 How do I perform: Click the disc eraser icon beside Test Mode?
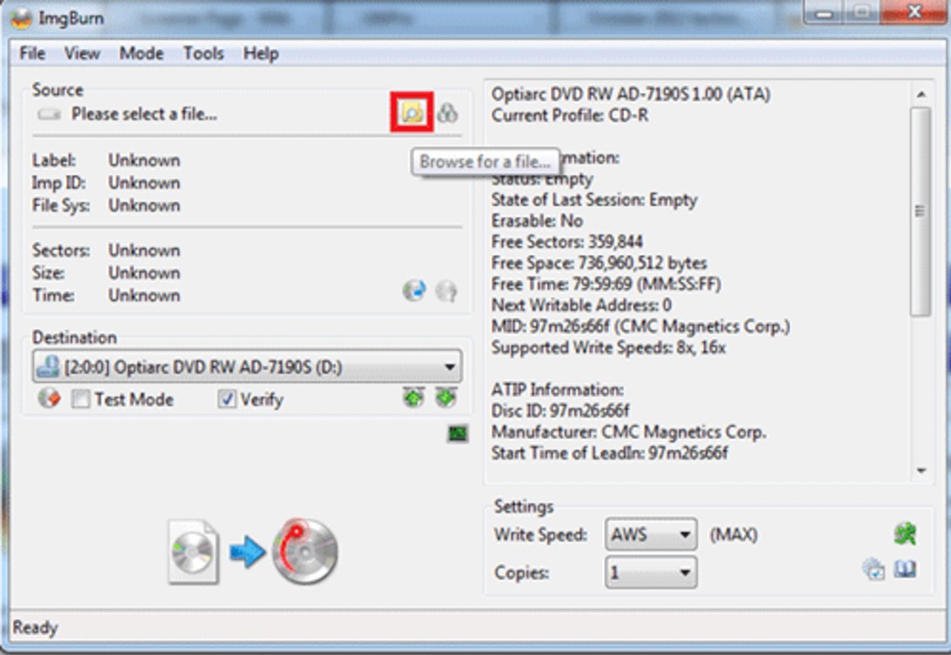pyautogui.click(x=49, y=398)
